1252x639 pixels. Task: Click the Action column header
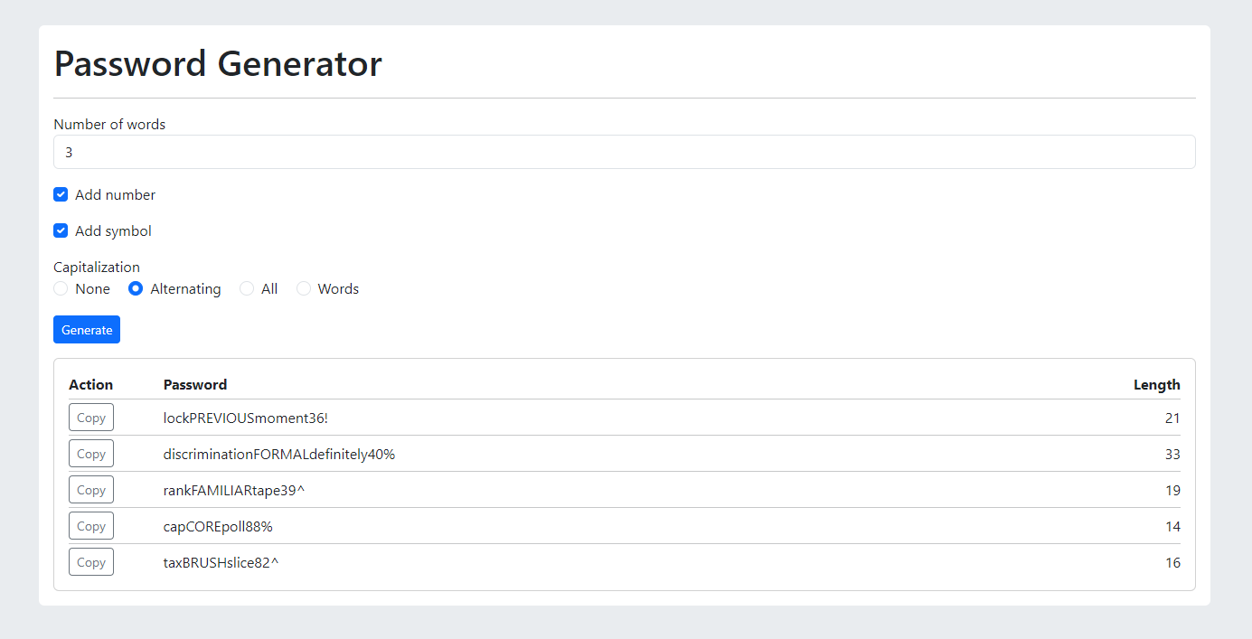(x=90, y=384)
